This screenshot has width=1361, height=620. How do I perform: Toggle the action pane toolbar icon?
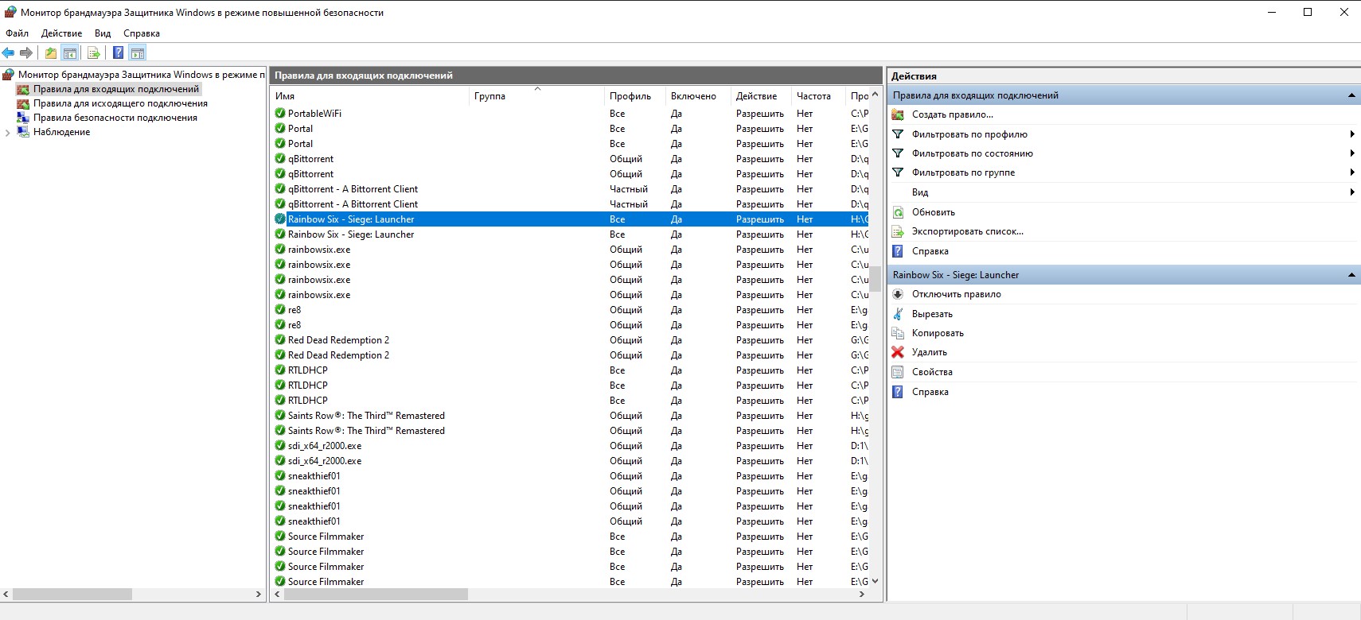[138, 53]
